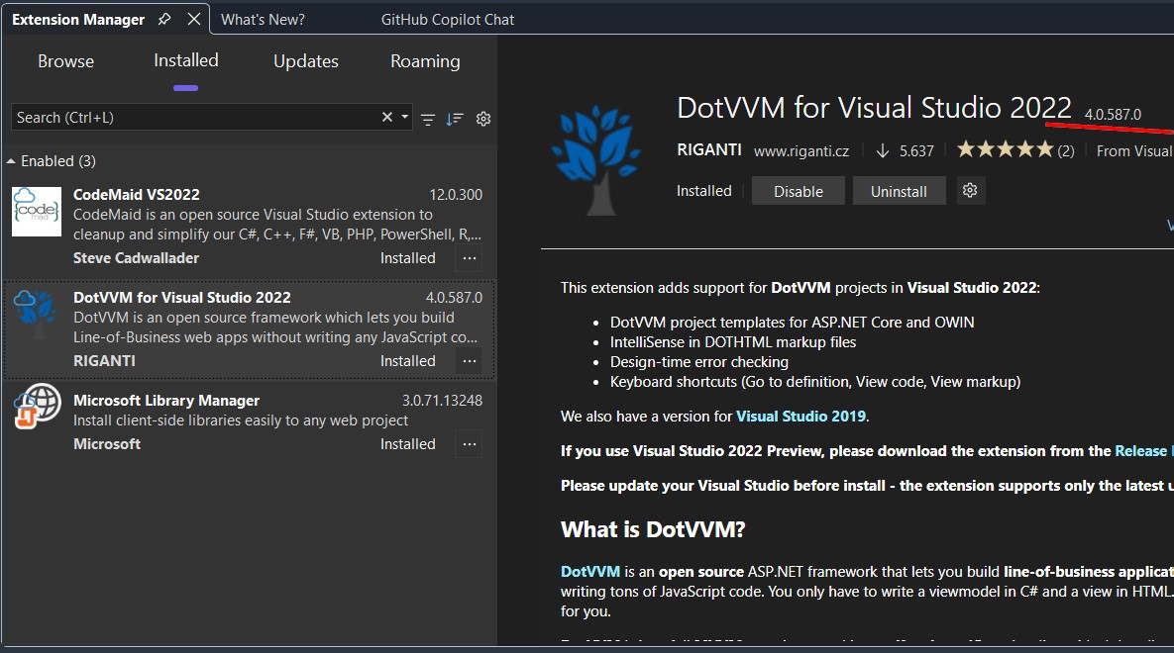Collapse the Enabled (3) extensions group
Image resolution: width=1174 pixels, height=653 pixels.
click(x=11, y=161)
